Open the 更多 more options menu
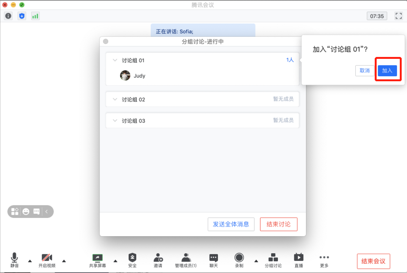Image resolution: width=407 pixels, height=273 pixels. pyautogui.click(x=324, y=260)
